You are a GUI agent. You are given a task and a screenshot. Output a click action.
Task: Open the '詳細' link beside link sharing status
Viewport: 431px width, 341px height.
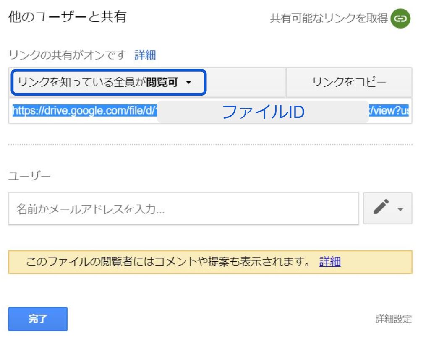click(x=145, y=55)
